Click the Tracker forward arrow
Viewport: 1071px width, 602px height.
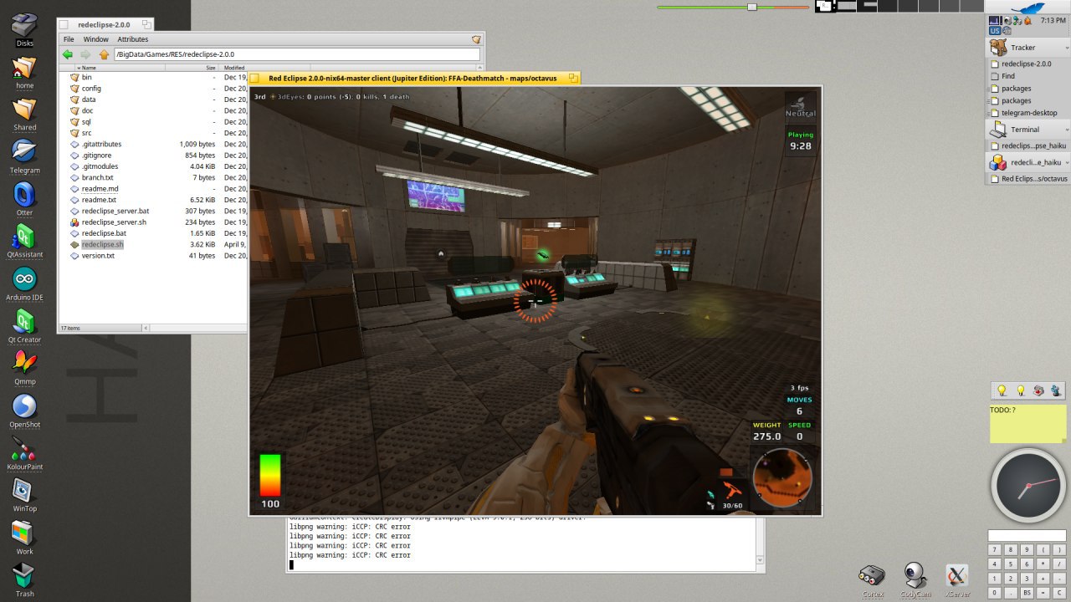(85, 54)
